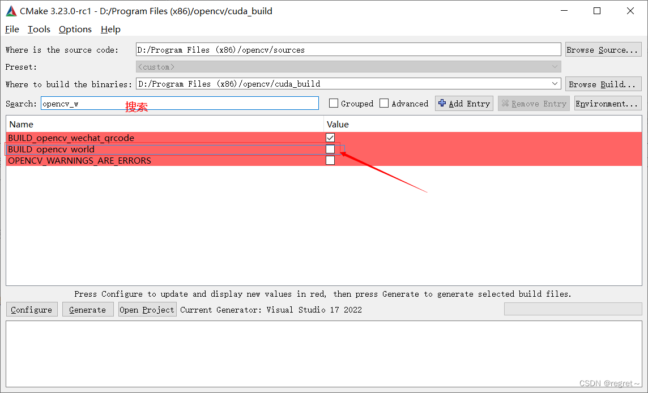Open the Help menu
The image size is (648, 393).
(x=110, y=29)
